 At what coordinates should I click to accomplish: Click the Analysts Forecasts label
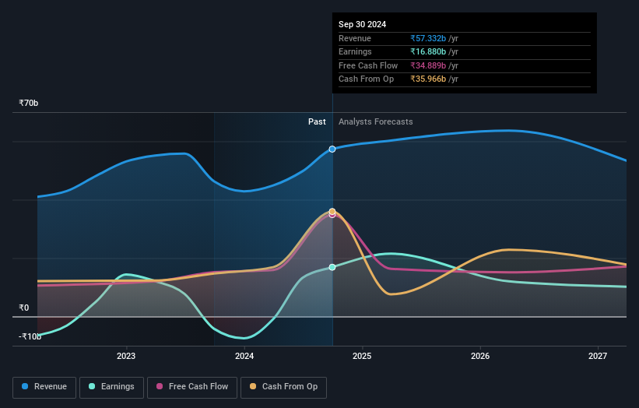[375, 121]
